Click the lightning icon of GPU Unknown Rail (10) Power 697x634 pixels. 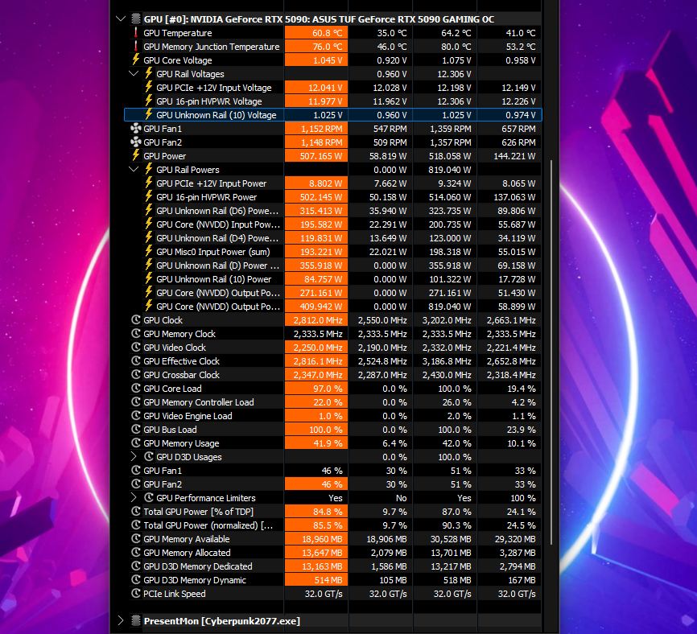point(149,279)
